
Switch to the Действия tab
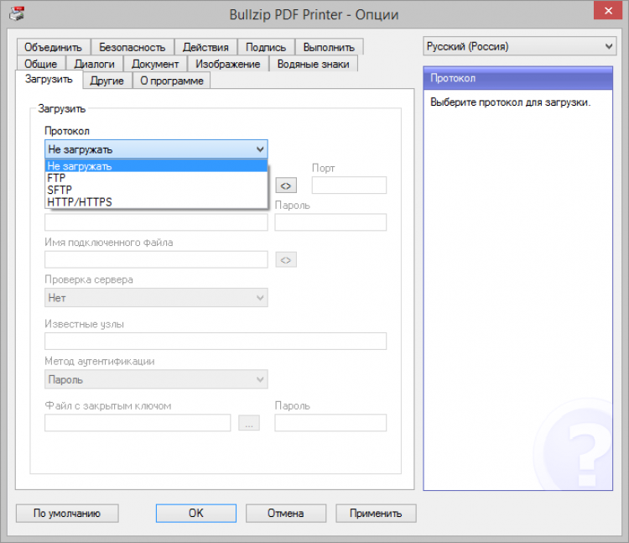[x=205, y=47]
